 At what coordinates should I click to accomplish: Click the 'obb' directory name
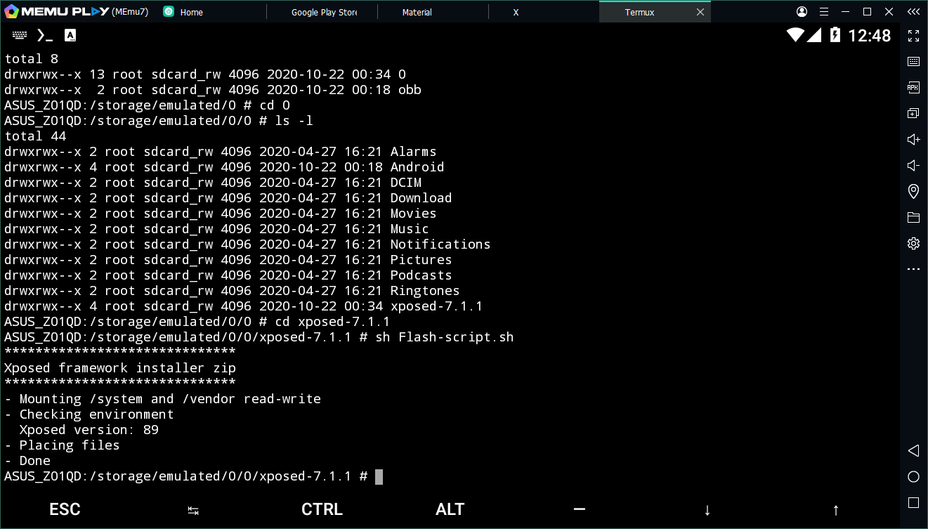(x=410, y=90)
